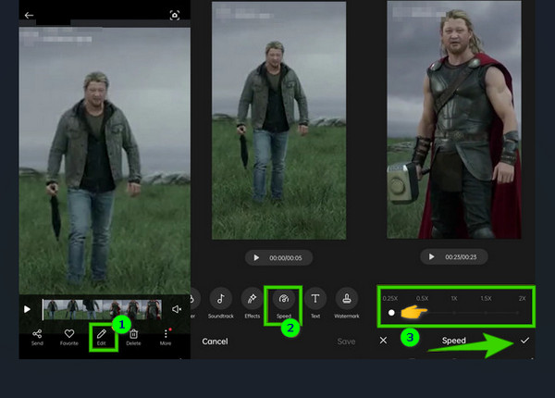The width and height of the screenshot is (555, 398).
Task: Open the Soundtrack tool
Action: coord(221,304)
